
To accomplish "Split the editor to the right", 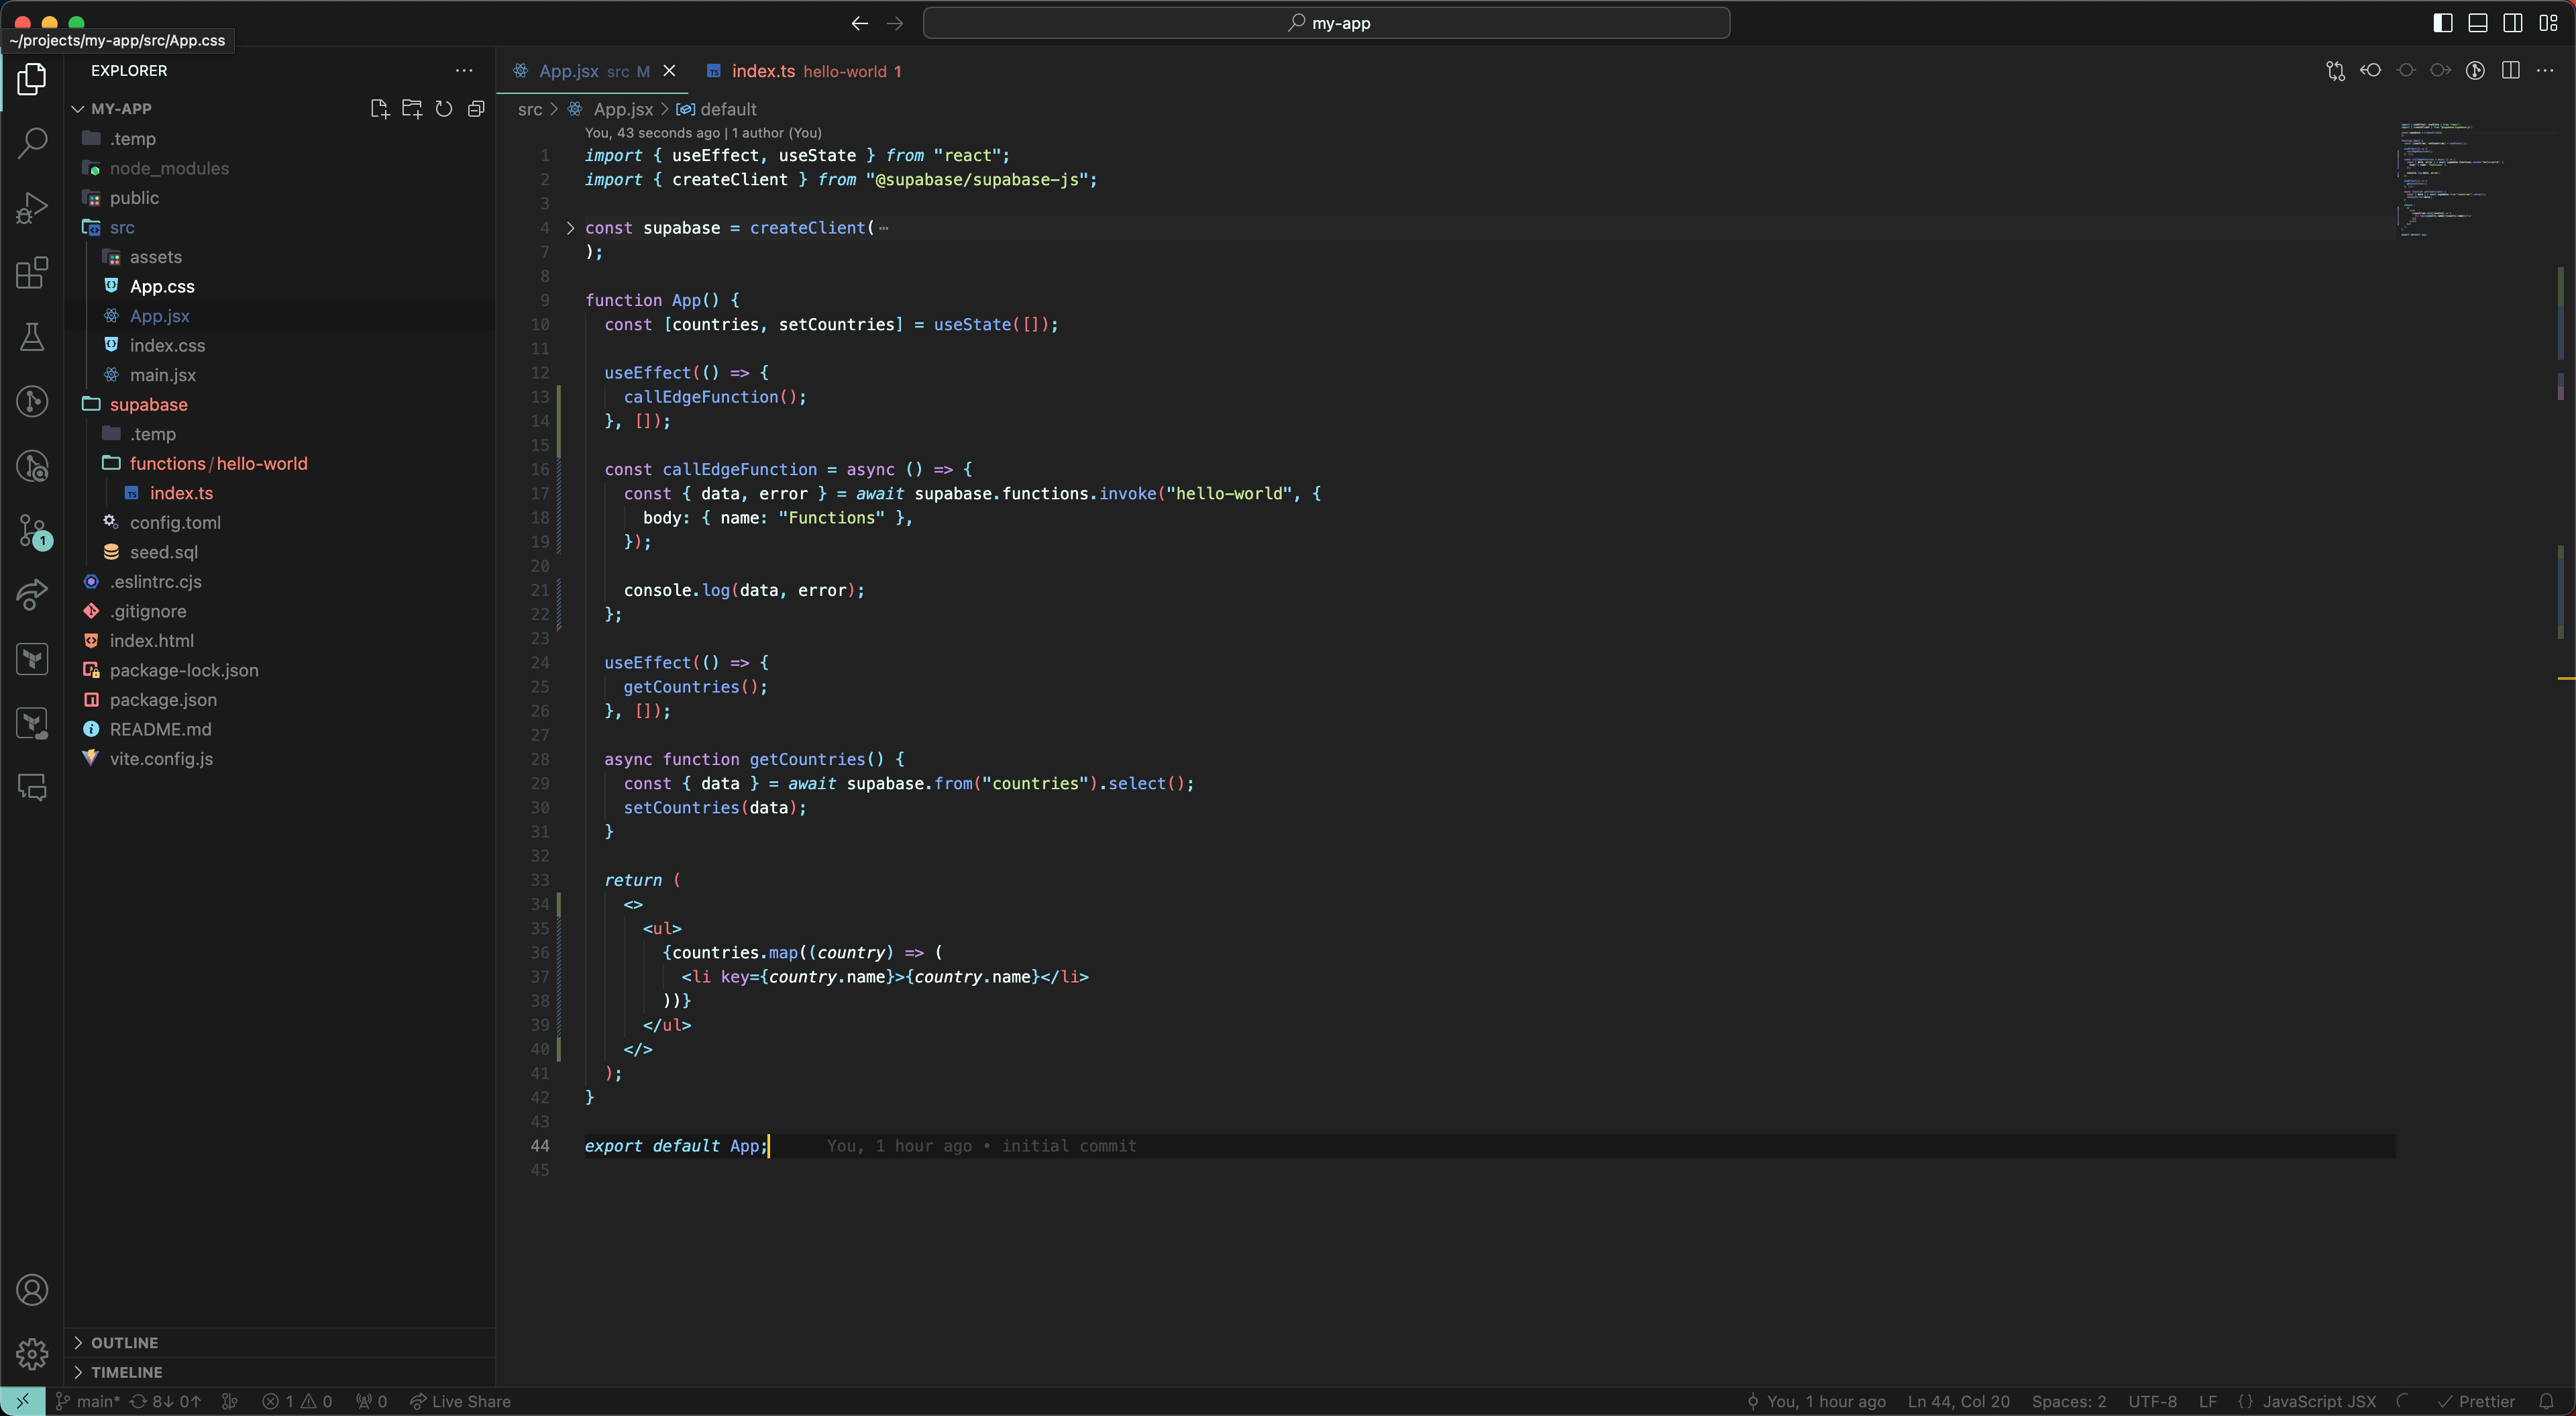I will (2510, 70).
